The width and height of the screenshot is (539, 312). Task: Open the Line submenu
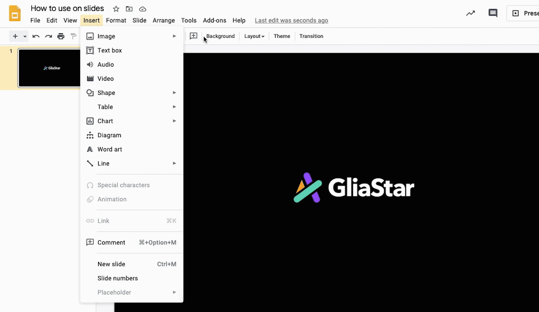[x=132, y=164]
